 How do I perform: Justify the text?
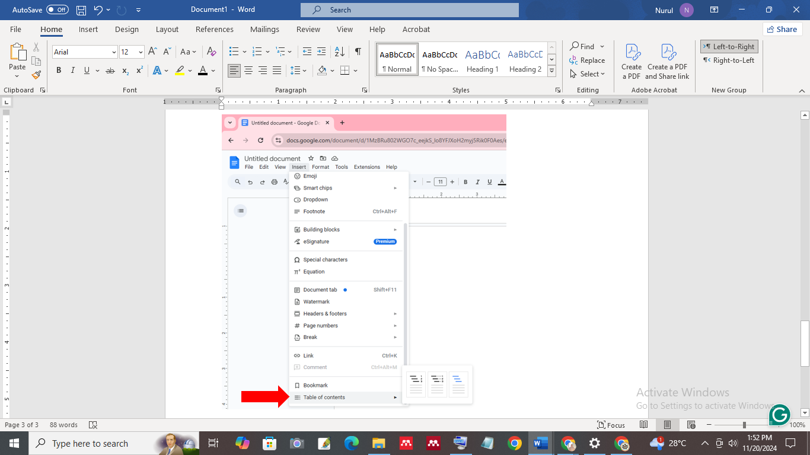pos(277,71)
